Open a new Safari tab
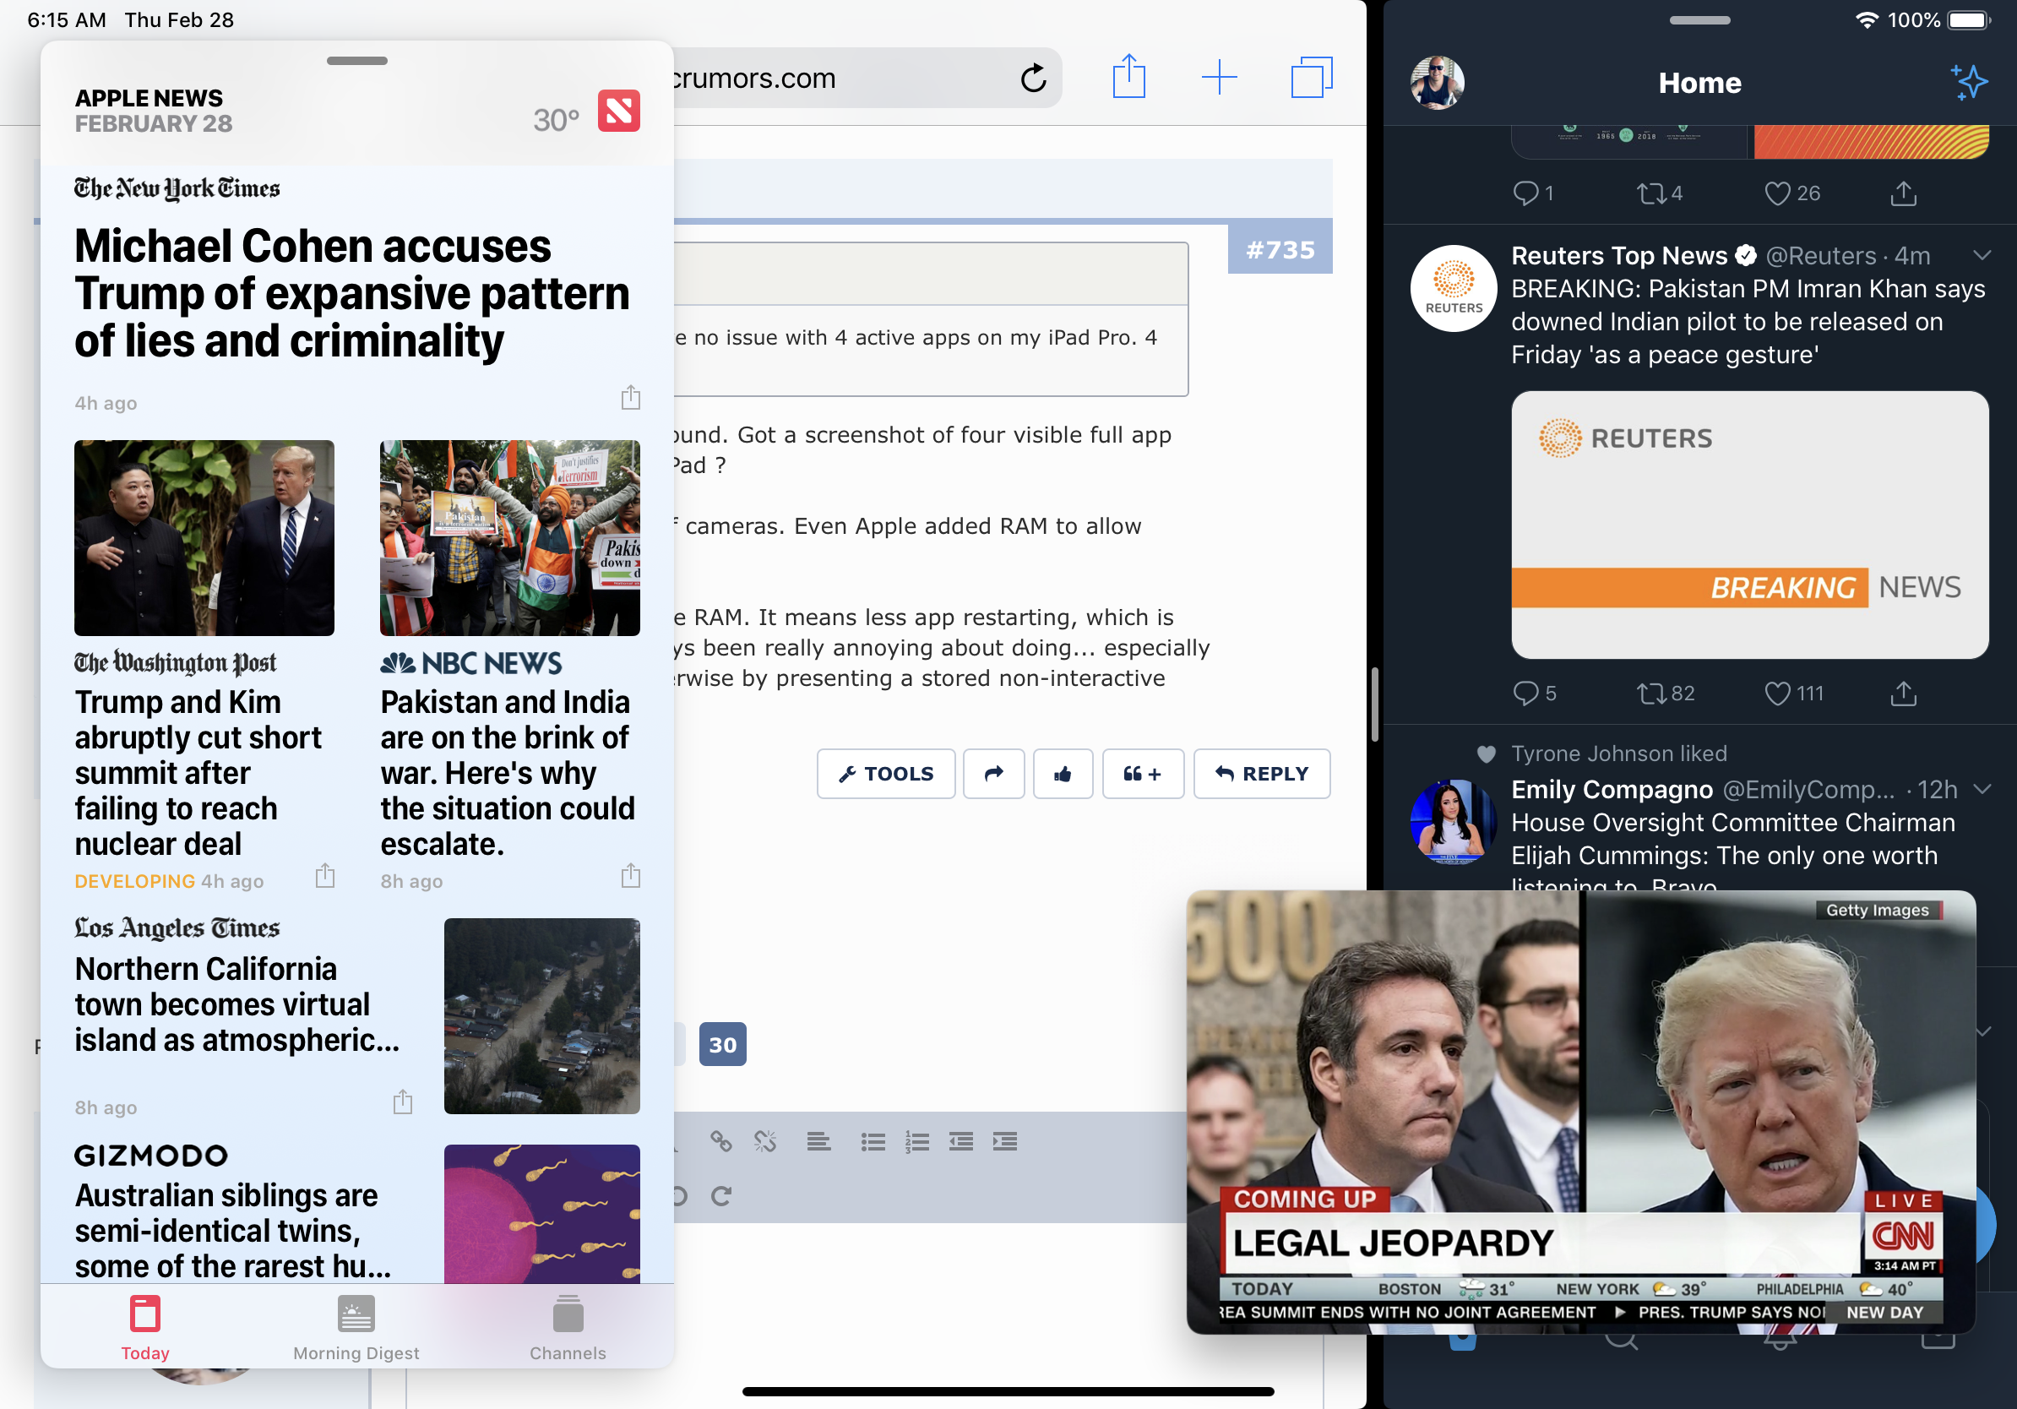Screen dimensions: 2017x1409 click(1220, 78)
